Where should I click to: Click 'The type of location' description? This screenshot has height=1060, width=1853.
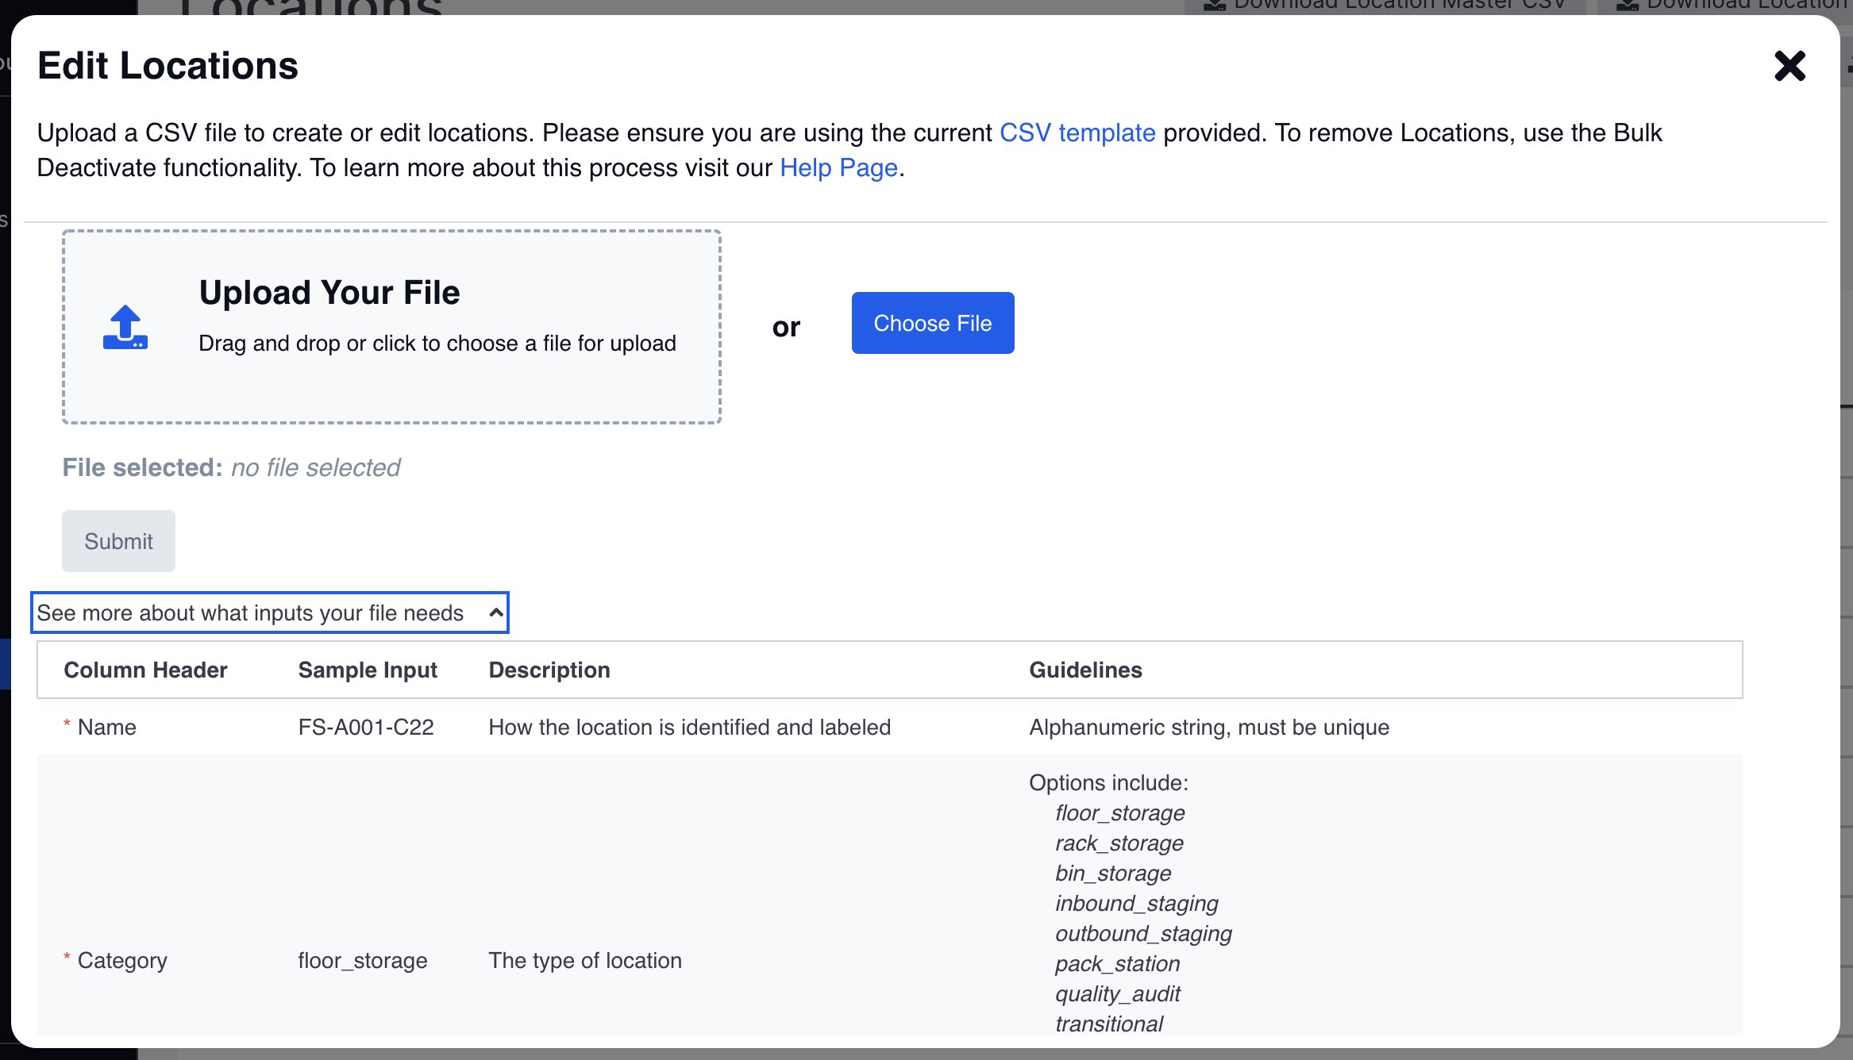click(x=585, y=960)
